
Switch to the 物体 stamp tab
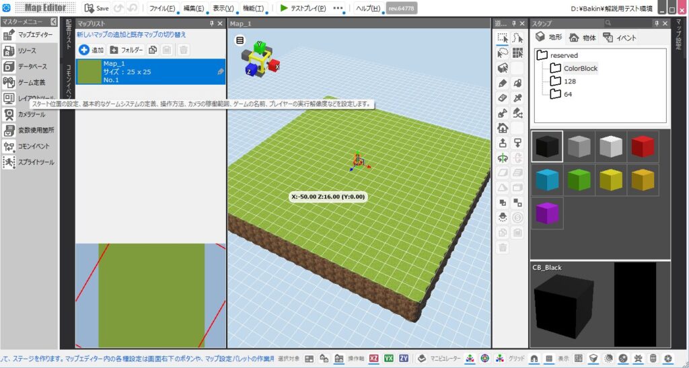(582, 38)
